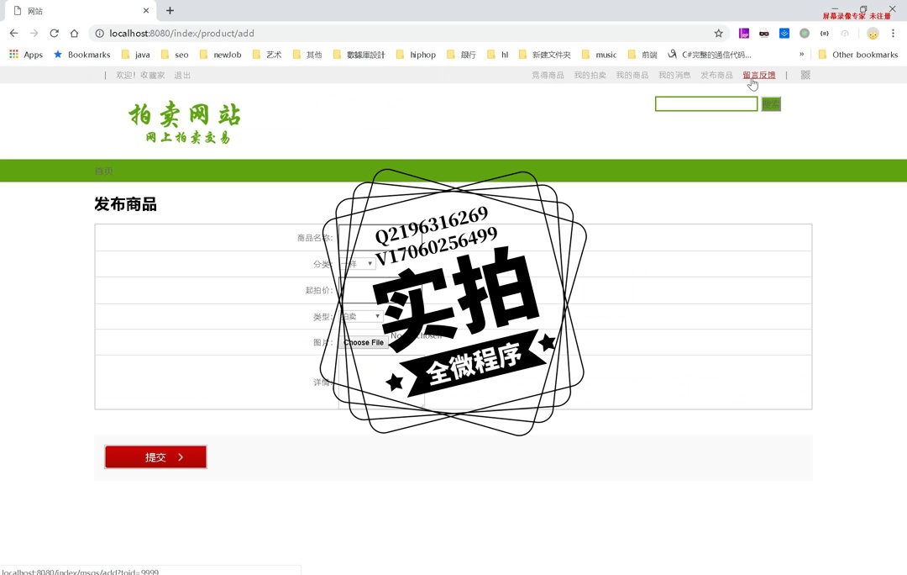Screen dimensions: 907x575
Task: Open 我的消息 in the top menu
Action: pos(674,75)
